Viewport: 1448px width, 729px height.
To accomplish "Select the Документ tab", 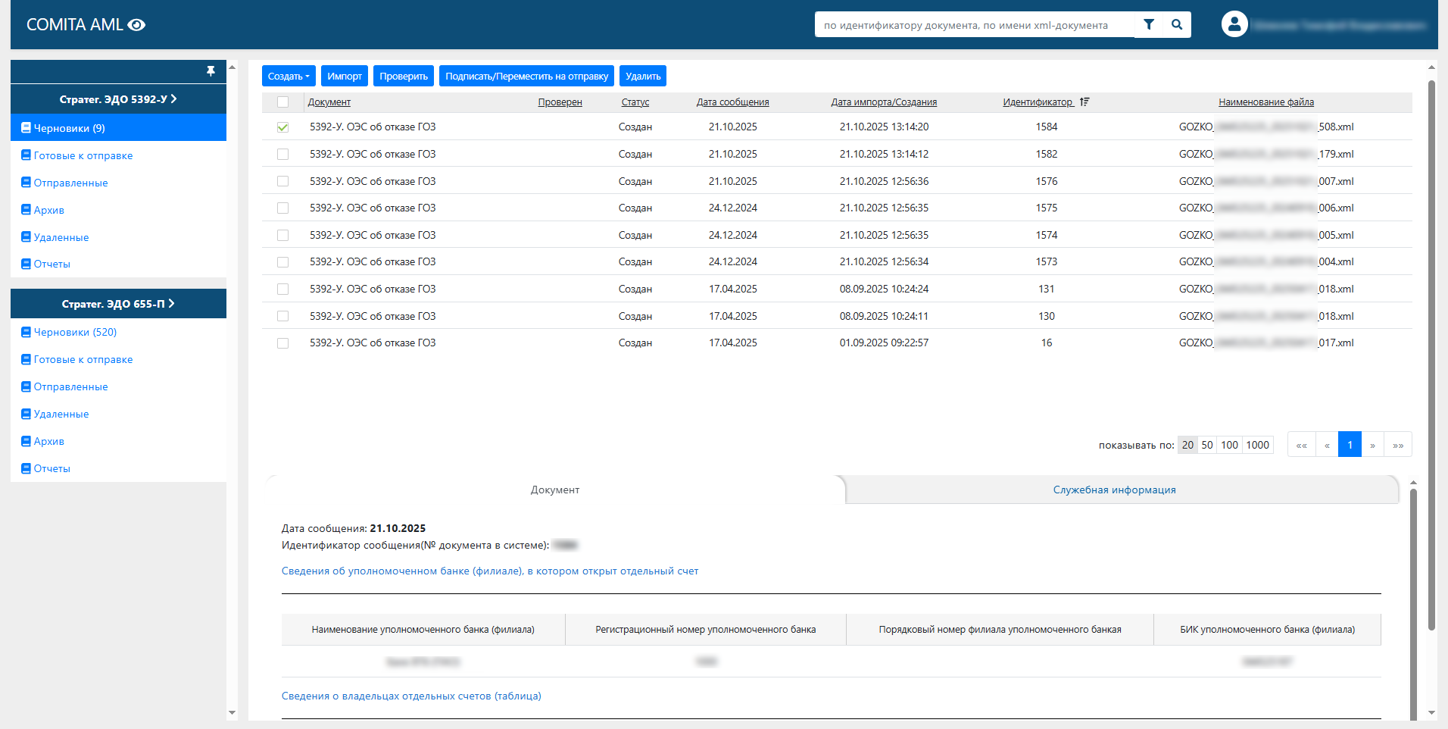I will [554, 490].
